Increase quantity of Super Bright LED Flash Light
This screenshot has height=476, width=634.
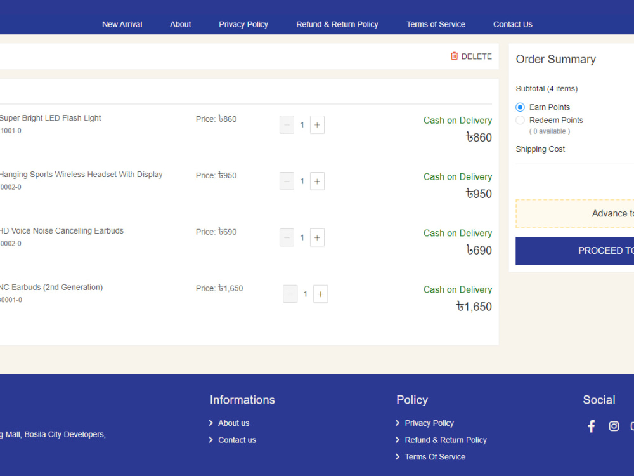coord(317,124)
